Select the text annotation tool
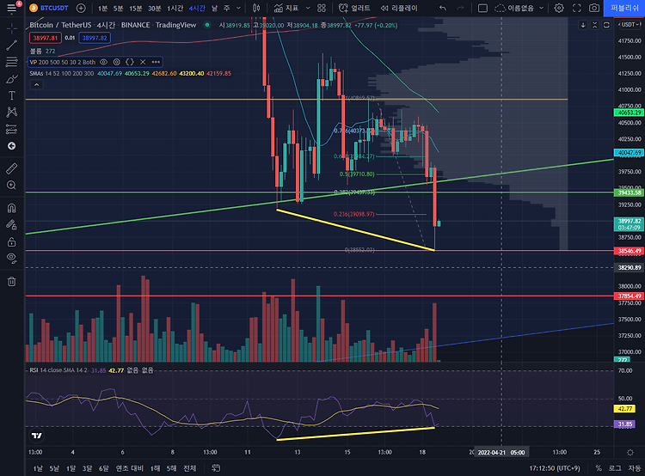 (11, 95)
